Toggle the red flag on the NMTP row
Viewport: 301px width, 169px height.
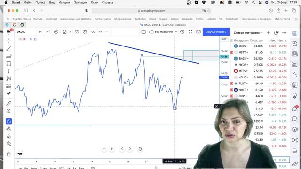[x=232, y=90]
